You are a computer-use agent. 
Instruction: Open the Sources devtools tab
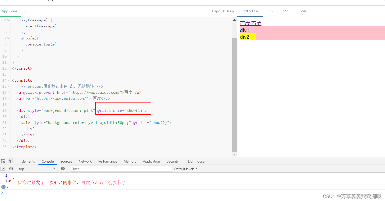(x=66, y=161)
